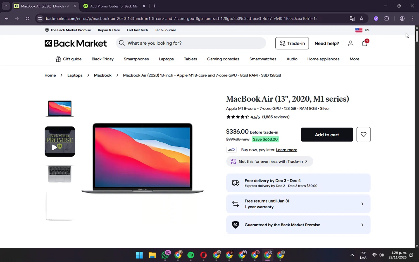Go back to previous page
This screenshot has width=419, height=262.
(x=6, y=18)
